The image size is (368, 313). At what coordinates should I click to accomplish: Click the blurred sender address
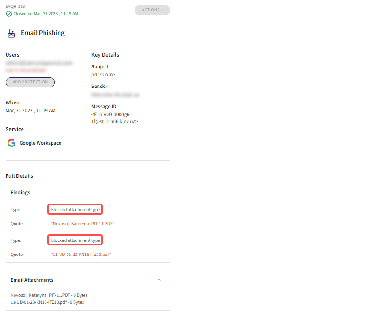(116, 95)
